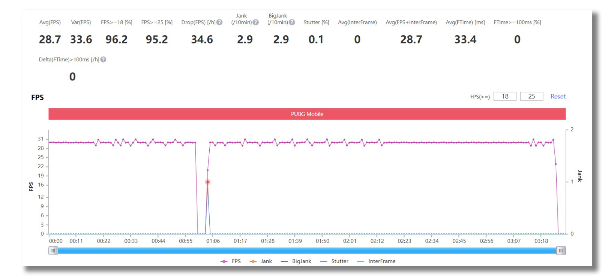Click the red PUBG Mobile scene bar
The image size is (614, 276).
point(307,114)
